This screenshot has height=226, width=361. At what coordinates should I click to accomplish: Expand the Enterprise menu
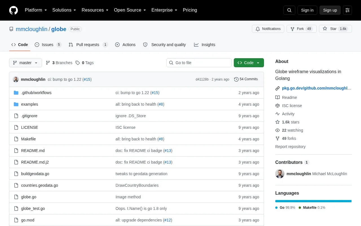coord(164,10)
